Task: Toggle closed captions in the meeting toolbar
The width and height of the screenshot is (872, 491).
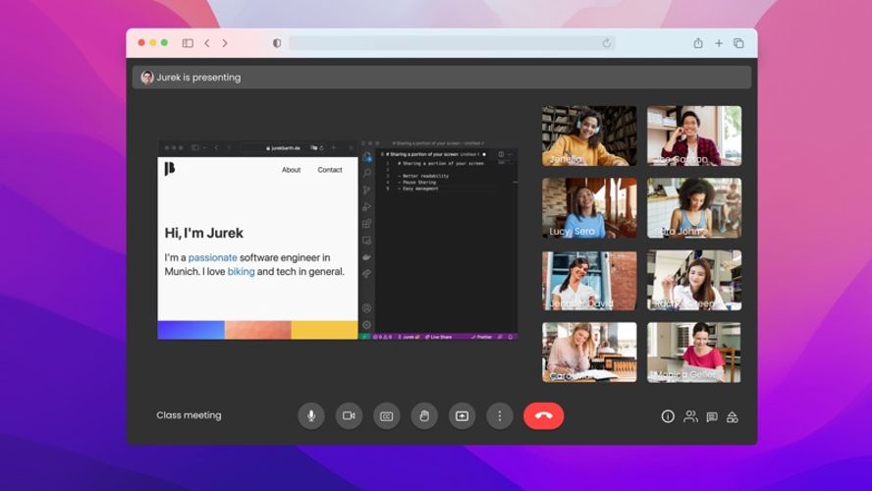Action: (386, 415)
